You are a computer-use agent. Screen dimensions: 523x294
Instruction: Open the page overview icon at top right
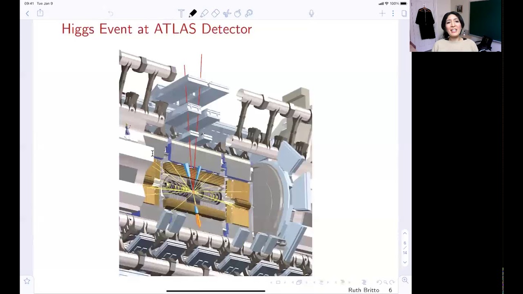[404, 13]
